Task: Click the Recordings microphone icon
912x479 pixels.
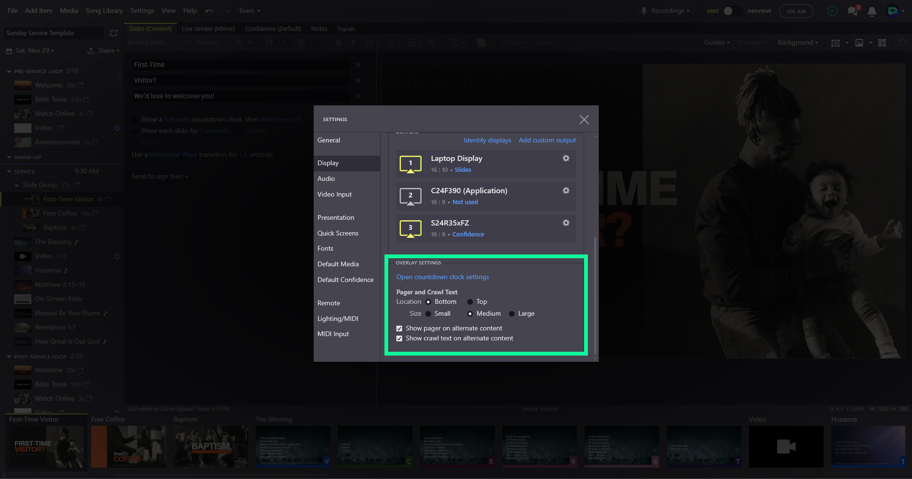Action: click(x=644, y=11)
